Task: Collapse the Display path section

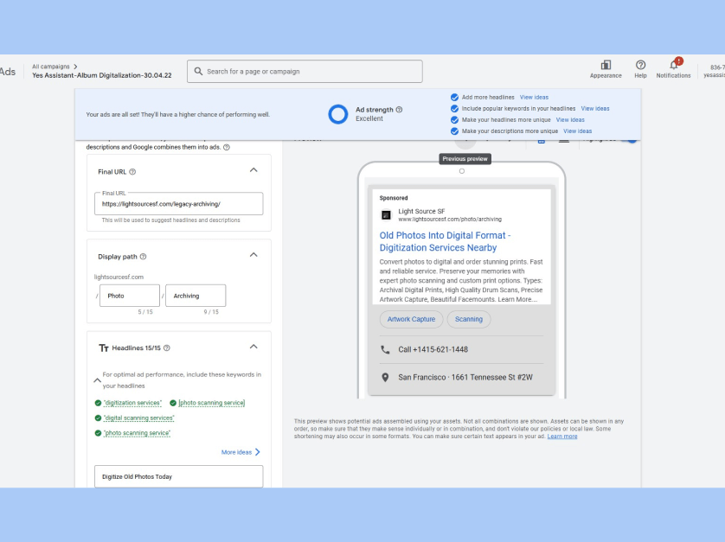Action: point(253,255)
